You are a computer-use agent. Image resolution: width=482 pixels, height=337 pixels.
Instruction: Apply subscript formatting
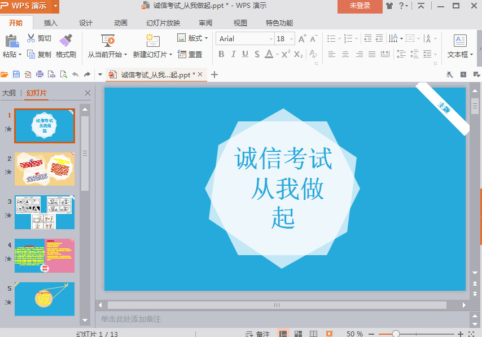[298, 54]
